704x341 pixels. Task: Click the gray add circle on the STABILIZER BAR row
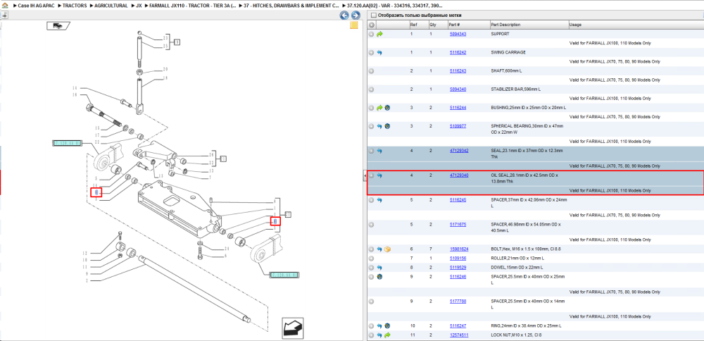[371, 89]
